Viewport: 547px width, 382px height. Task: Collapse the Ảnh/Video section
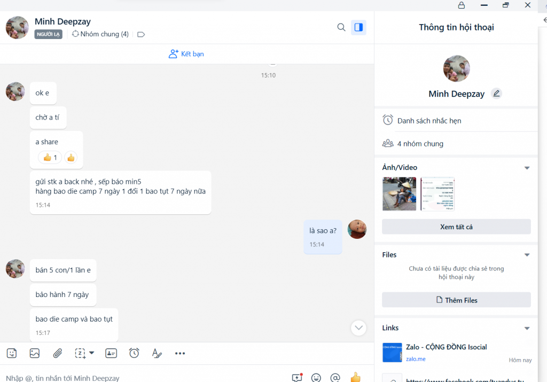pyautogui.click(x=527, y=168)
